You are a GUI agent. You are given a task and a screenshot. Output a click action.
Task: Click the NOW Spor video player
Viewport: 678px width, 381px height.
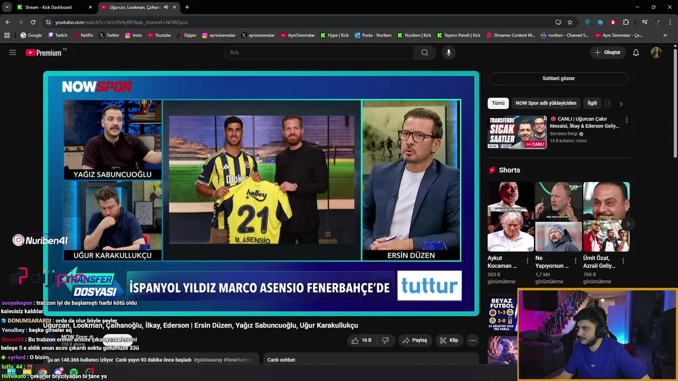(261, 193)
